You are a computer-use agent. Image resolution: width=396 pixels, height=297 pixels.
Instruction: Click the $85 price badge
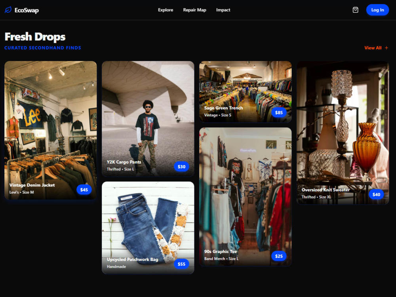click(x=279, y=112)
